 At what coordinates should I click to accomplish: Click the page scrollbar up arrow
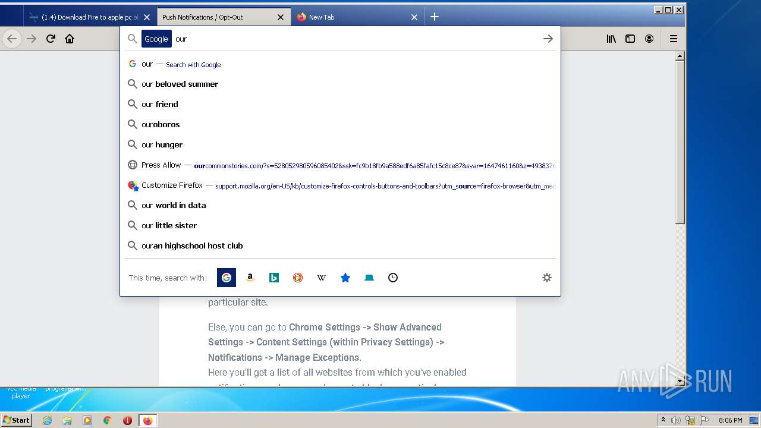pyautogui.click(x=680, y=56)
